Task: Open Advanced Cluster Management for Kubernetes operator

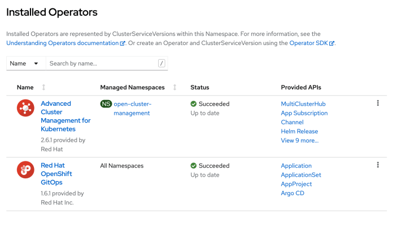Action: pos(65,116)
